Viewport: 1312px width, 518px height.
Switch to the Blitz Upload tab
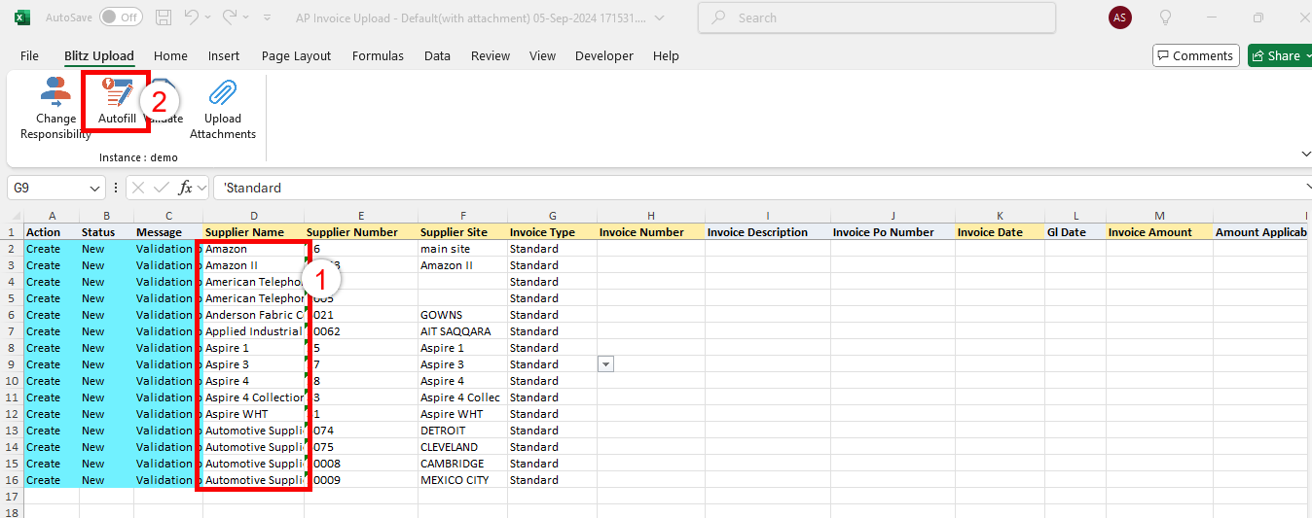[x=99, y=55]
